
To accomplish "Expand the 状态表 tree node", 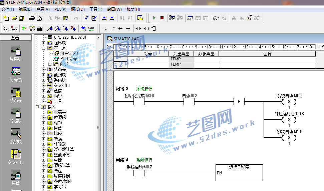I will pos(43,69).
